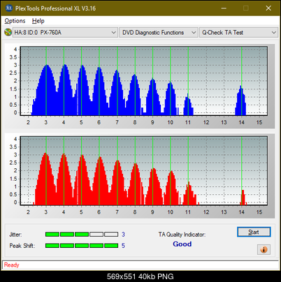Click the red land histogram graph
The image size is (281, 282).
[144, 170]
